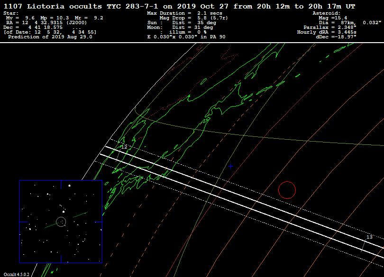Click the 'dDec =-18.97"' value
This screenshot has height=277, width=384.
(x=336, y=37)
